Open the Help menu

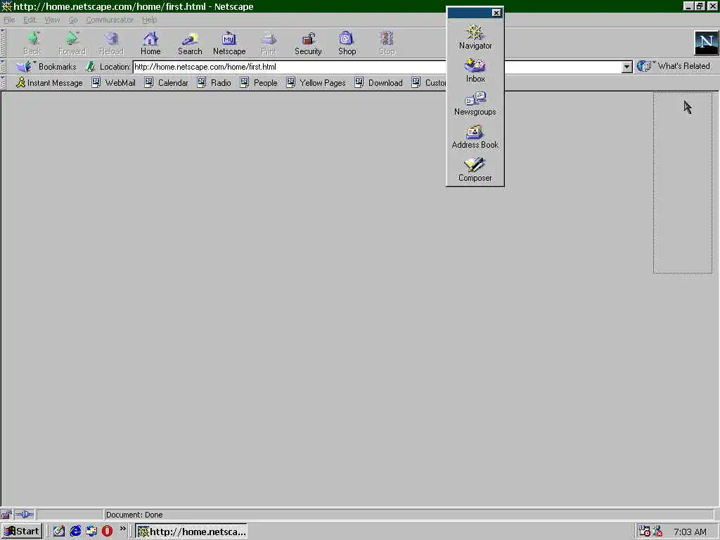pyautogui.click(x=149, y=20)
